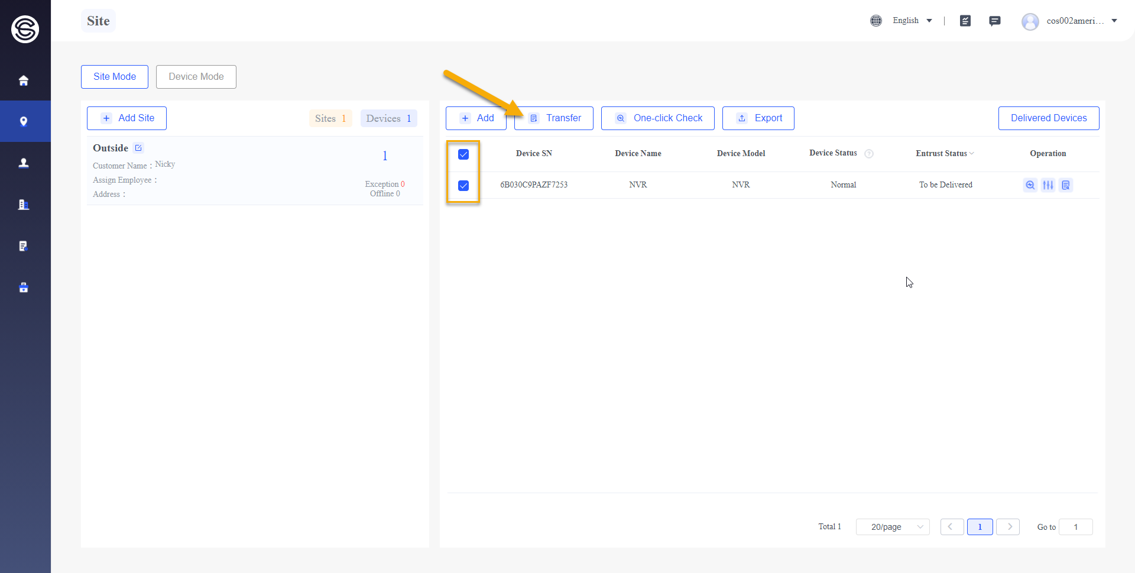The width and height of the screenshot is (1135, 573).
Task: Uncheck the checkbox for device 6B030C9PAZF7253
Action: (x=463, y=186)
